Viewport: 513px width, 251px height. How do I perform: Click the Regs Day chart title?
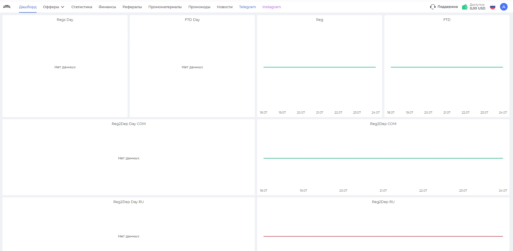65,20
